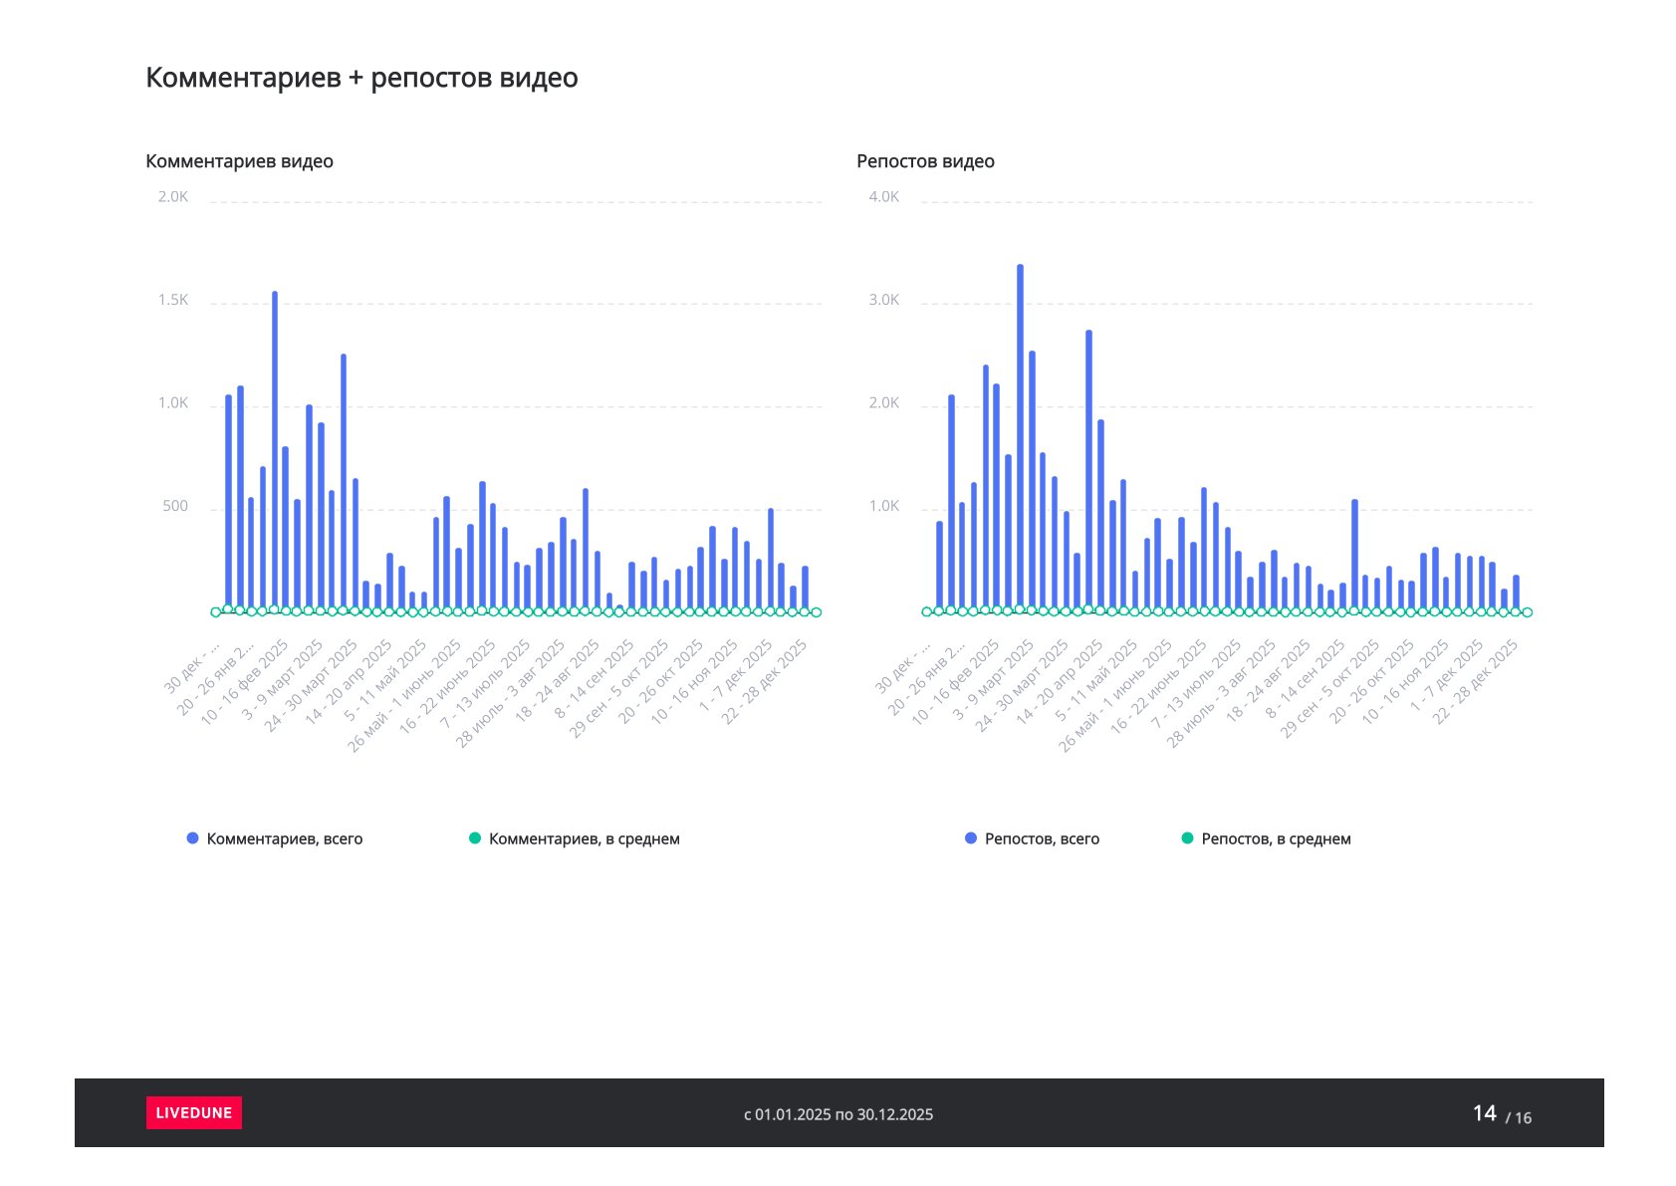Click the page number 14 in the footer

click(1484, 1113)
